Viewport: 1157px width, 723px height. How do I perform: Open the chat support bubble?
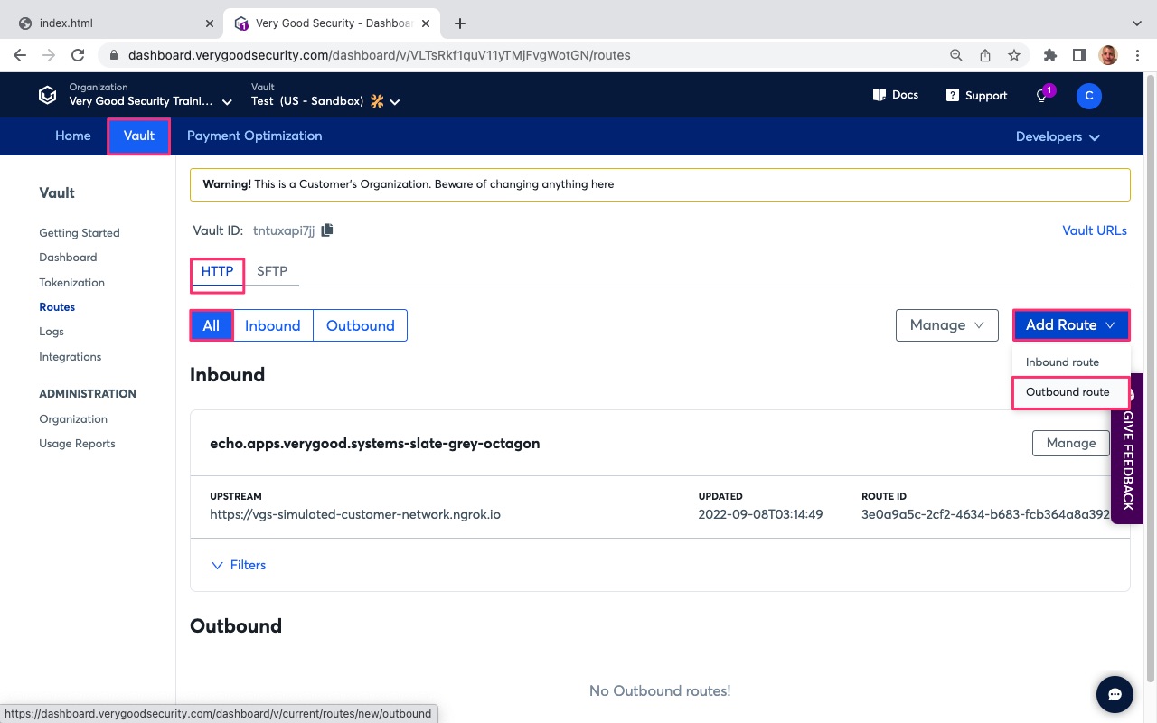point(1115,694)
